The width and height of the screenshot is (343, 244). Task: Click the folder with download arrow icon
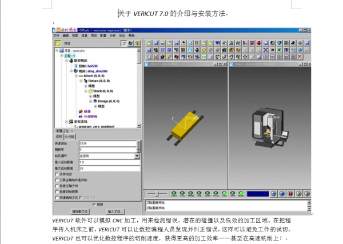click(184, 43)
